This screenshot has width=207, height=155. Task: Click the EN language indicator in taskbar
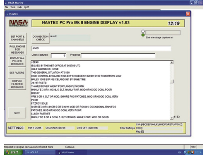(180, 153)
